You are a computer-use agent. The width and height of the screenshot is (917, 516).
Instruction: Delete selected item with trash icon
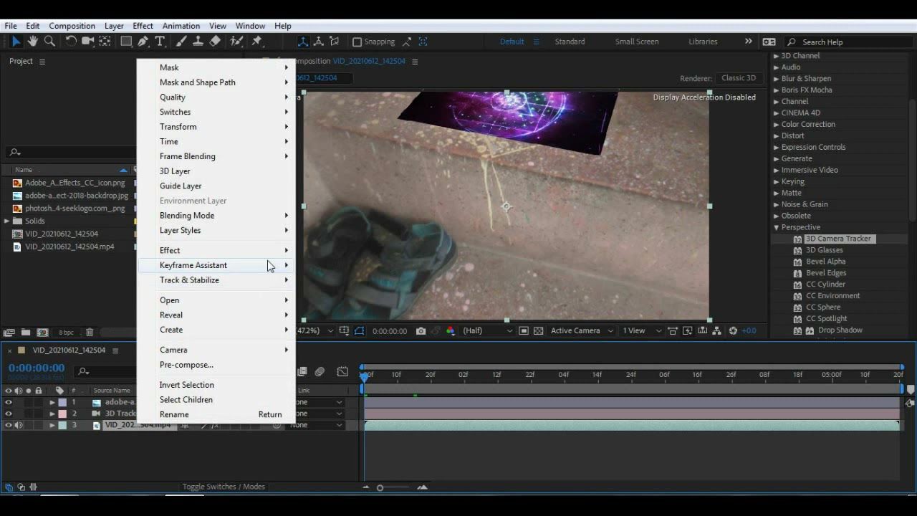click(x=90, y=333)
